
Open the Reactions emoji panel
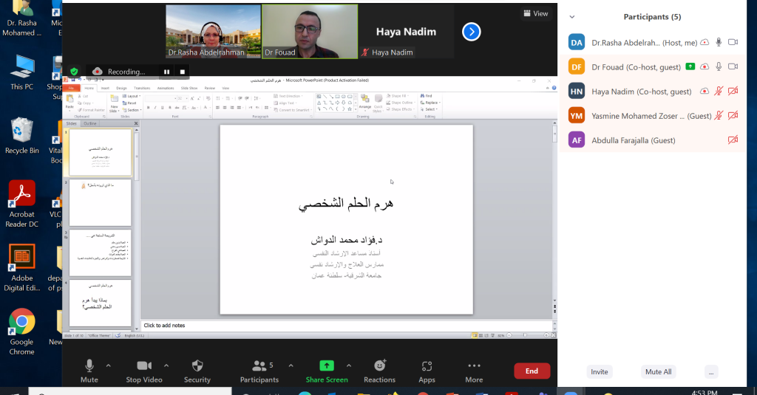pos(379,366)
